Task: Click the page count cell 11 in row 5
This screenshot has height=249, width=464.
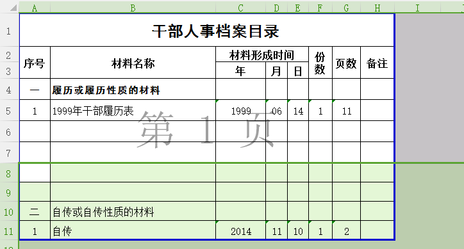Action: 346,111
